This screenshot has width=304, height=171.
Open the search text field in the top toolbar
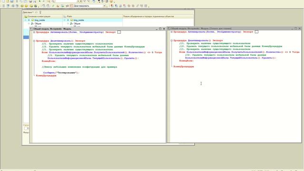[66, 1]
